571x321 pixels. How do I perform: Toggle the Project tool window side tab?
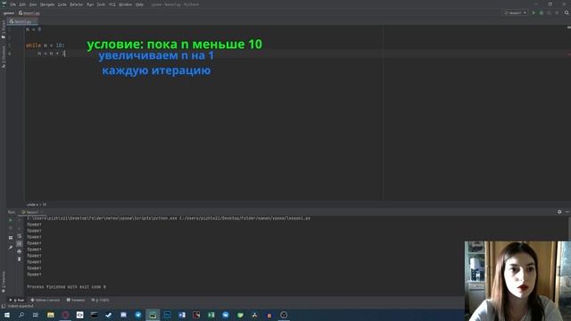pyautogui.click(x=4, y=29)
